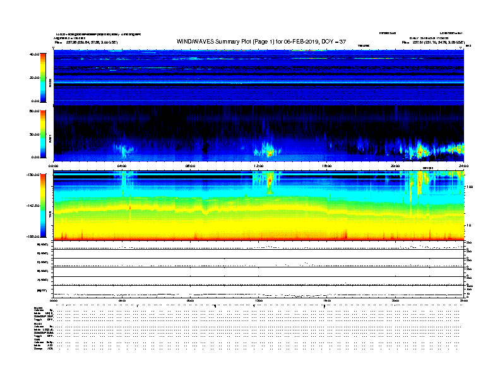Click the RAD1 status header in the bottom table
Viewport: 500px width, 386px height.
coord(38,324)
